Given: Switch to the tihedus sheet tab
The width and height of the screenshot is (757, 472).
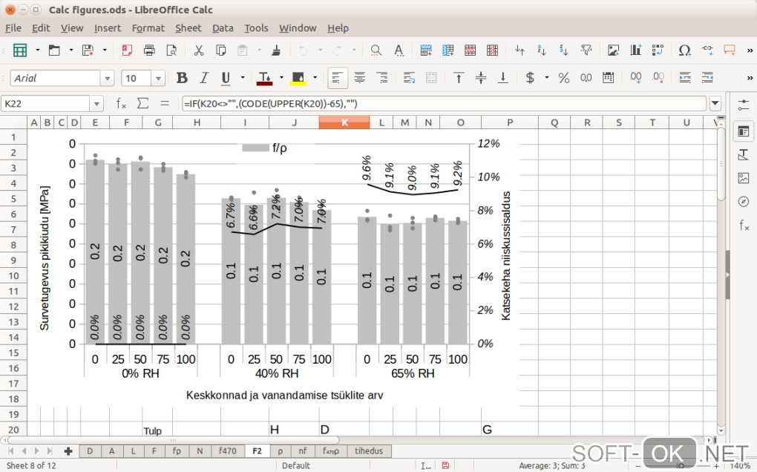Looking at the screenshot, I should (369, 450).
